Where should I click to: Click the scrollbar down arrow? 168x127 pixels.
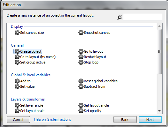tap(159, 111)
